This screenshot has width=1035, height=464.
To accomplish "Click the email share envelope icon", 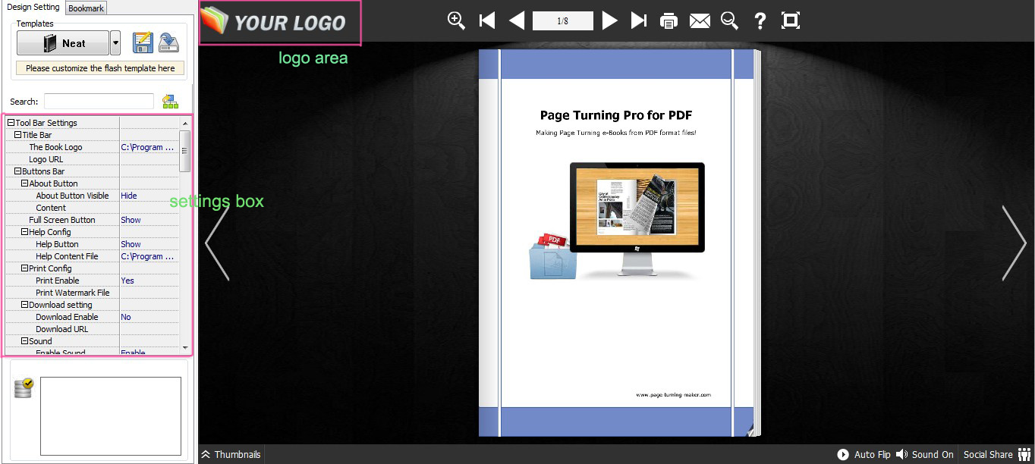I will (x=700, y=21).
